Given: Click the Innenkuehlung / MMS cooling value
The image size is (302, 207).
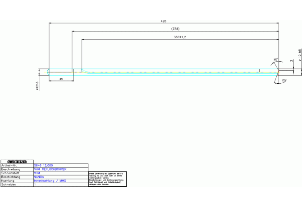Looking at the screenshot, I should (50, 181).
